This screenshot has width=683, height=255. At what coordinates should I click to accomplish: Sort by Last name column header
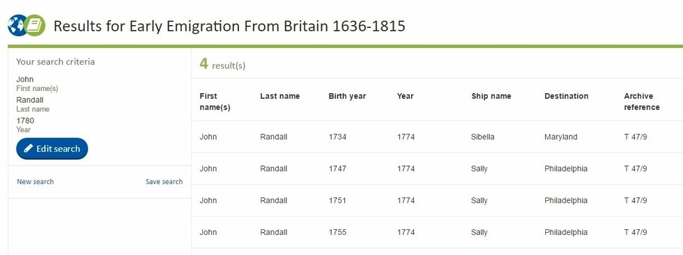pos(280,96)
